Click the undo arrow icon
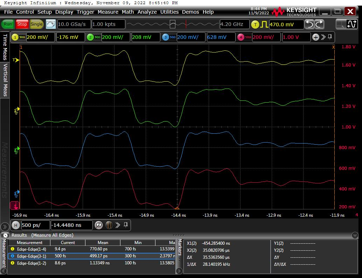362x278 pixels. pos(309,24)
